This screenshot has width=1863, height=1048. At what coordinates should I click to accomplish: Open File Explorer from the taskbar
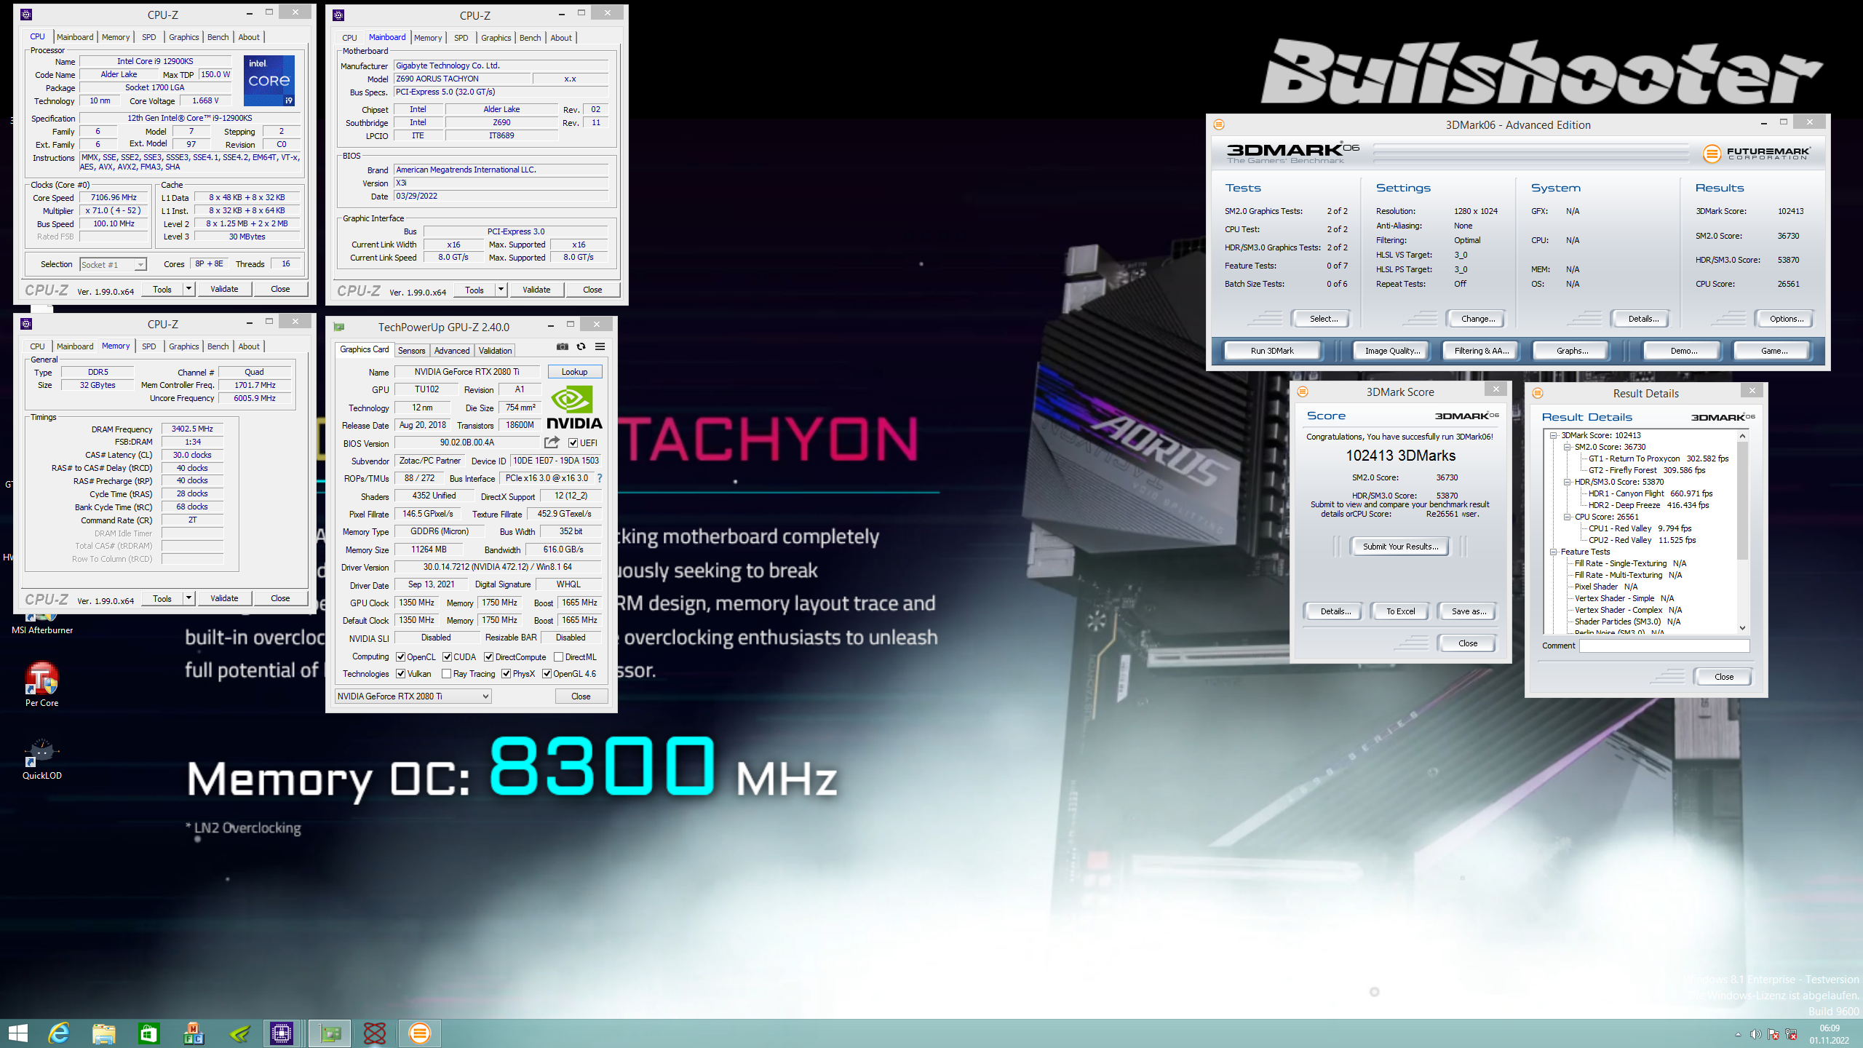pos(104,1033)
